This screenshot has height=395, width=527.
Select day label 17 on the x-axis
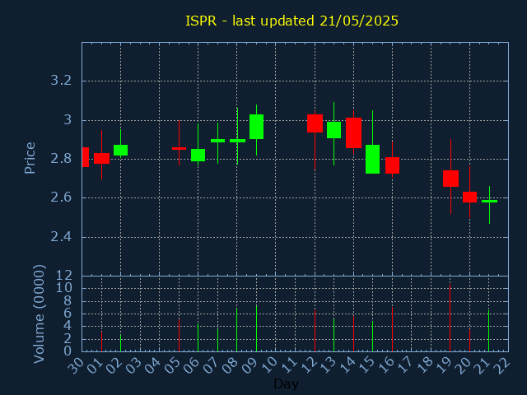(x=406, y=365)
